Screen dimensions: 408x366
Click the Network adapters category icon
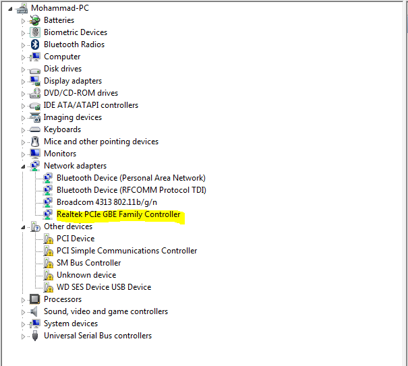35,166
